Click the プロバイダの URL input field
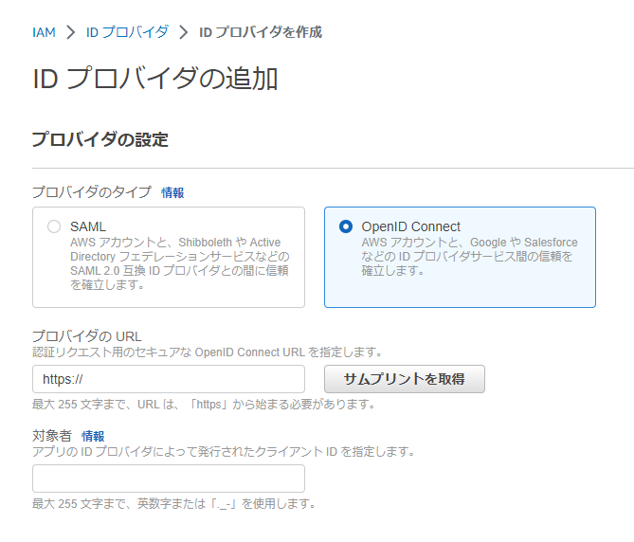634x542 pixels. pos(169,379)
